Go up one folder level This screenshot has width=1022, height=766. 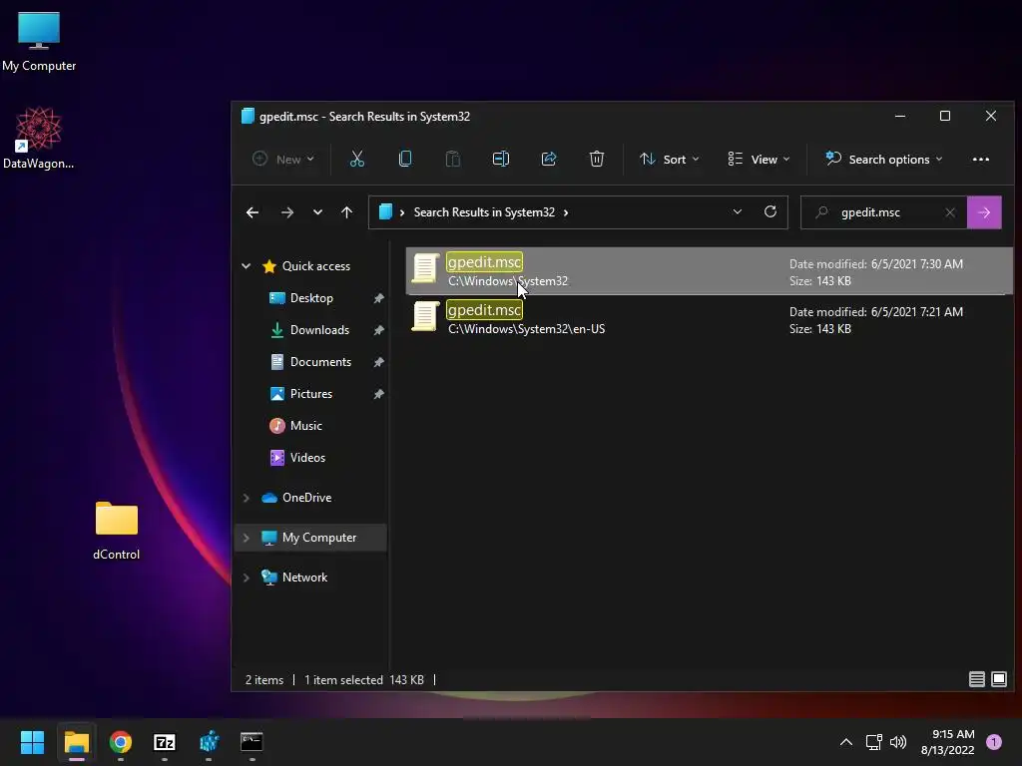(346, 212)
